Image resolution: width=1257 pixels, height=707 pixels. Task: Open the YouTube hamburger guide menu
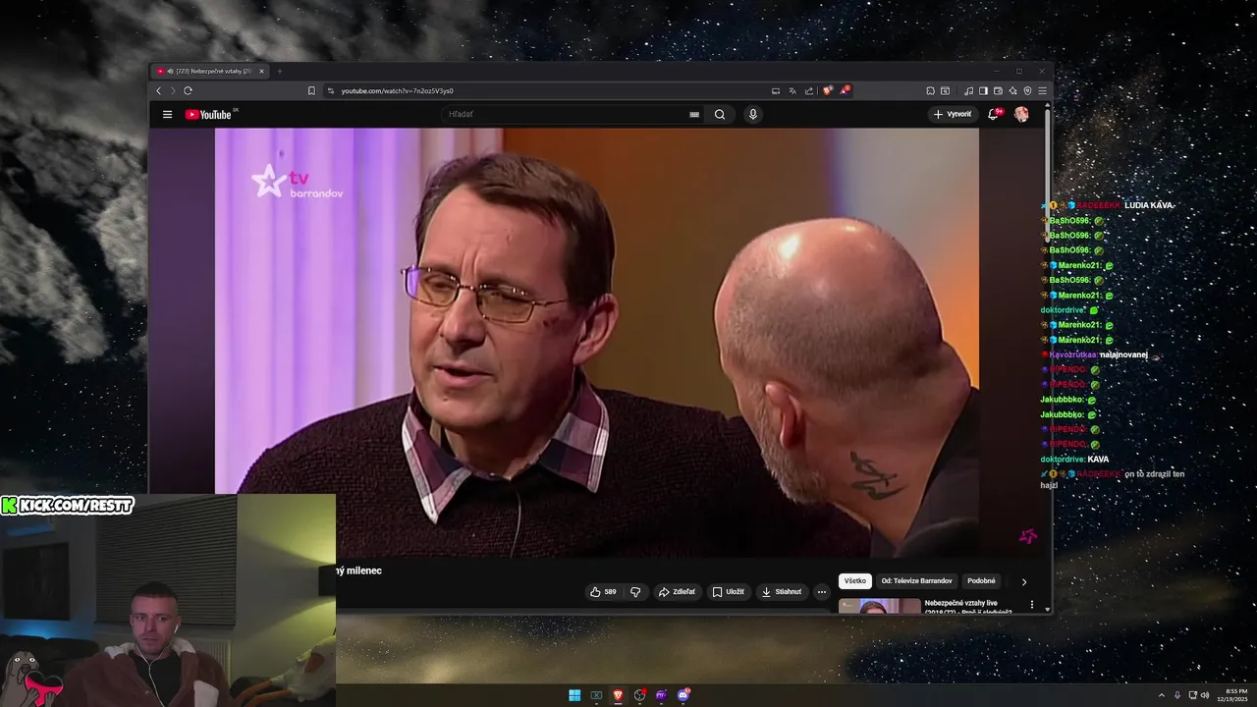[167, 115]
